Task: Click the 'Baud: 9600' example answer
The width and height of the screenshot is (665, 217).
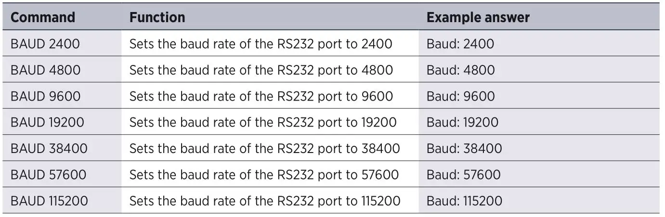Action: coord(460,96)
